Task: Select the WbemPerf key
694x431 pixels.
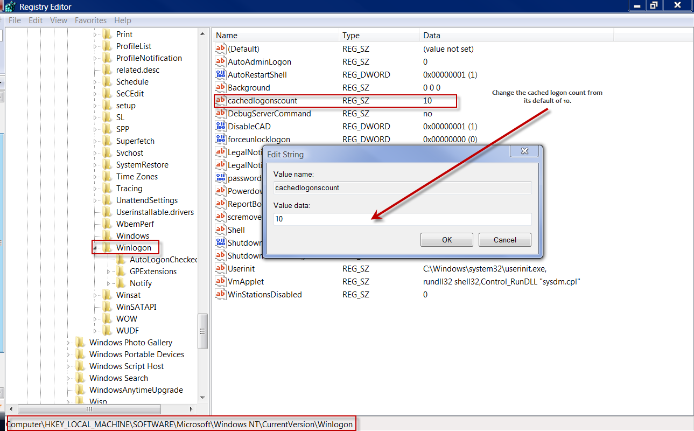Action: 135,224
